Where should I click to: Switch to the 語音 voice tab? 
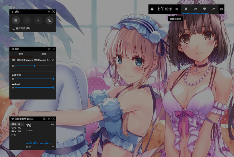(x=44, y=54)
